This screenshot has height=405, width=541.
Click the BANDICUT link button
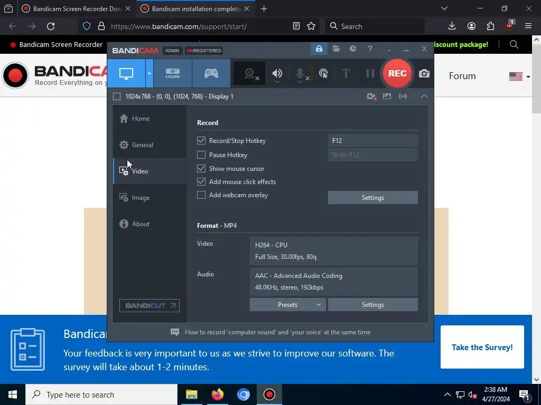(150, 305)
